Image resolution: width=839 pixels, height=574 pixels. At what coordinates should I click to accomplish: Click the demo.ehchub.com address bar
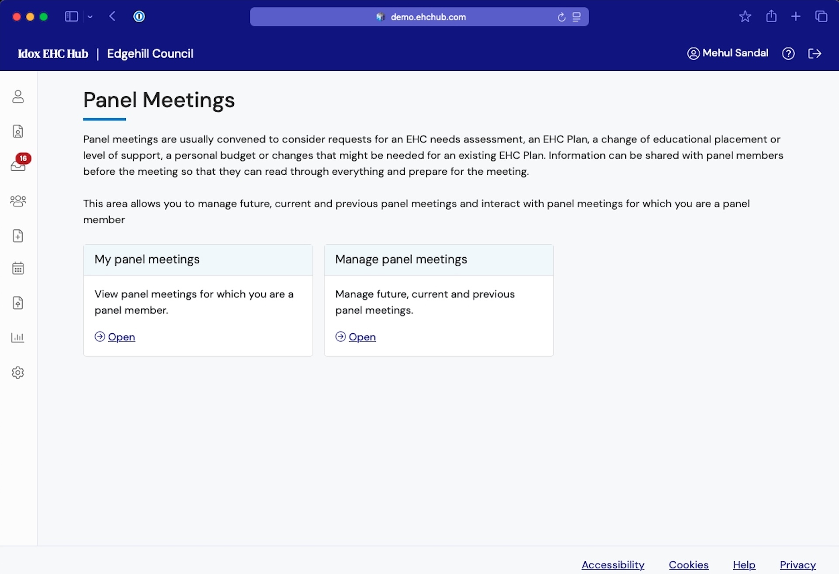click(x=427, y=17)
